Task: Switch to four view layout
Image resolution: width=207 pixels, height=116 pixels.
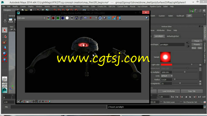Action: click(5, 85)
